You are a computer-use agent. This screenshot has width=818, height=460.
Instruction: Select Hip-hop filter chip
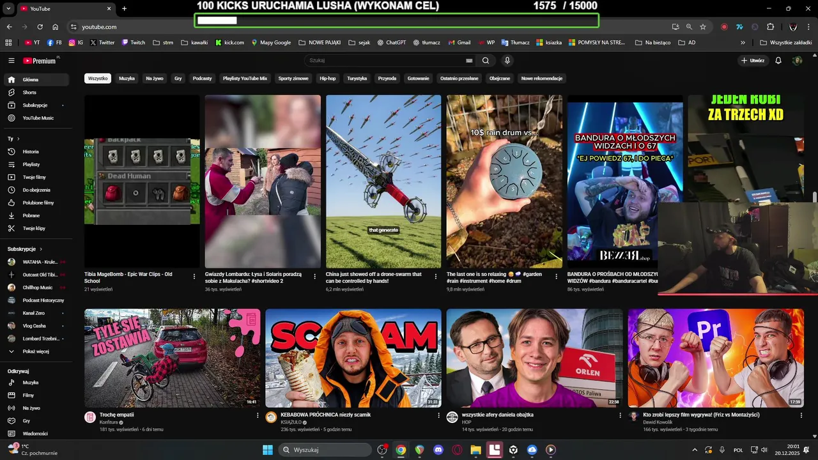pos(328,79)
